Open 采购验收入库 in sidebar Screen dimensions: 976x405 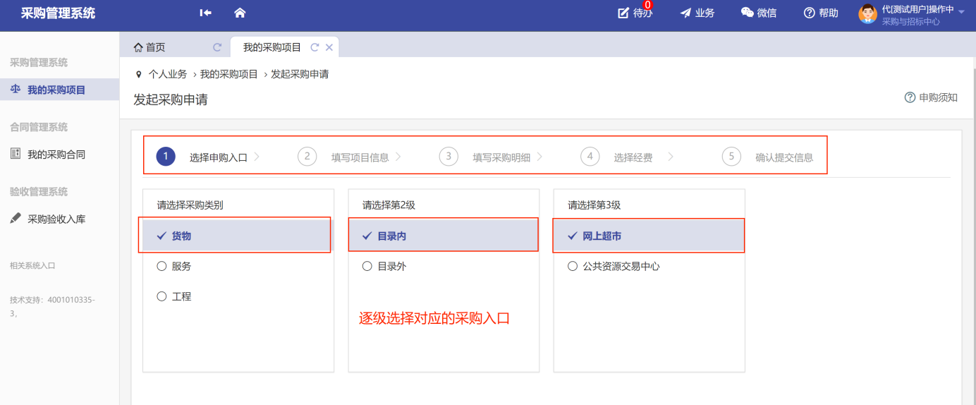pyautogui.click(x=56, y=219)
